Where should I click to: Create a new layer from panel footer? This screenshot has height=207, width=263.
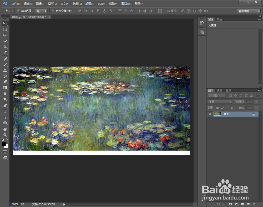click(x=248, y=204)
